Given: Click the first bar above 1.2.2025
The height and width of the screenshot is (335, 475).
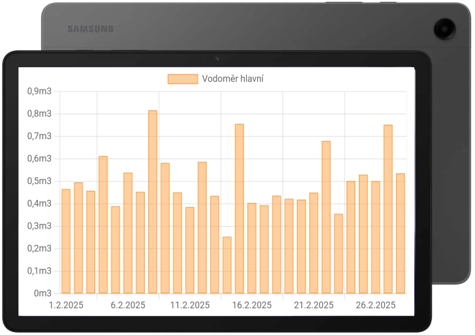Looking at the screenshot, I should pyautogui.click(x=66, y=241).
